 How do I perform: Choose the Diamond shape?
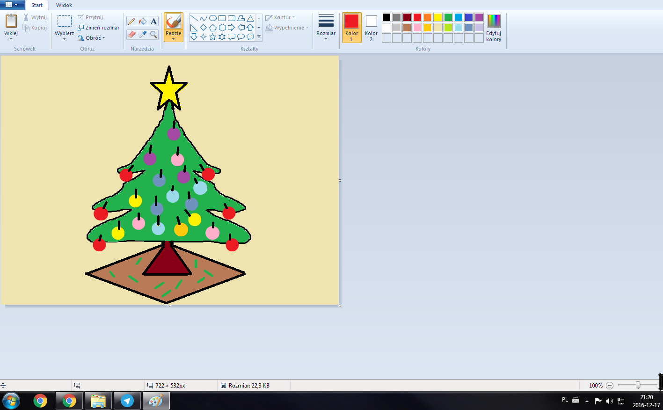pos(203,28)
